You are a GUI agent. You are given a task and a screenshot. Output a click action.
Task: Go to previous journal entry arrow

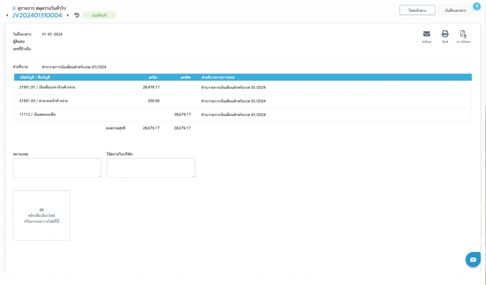point(7,16)
